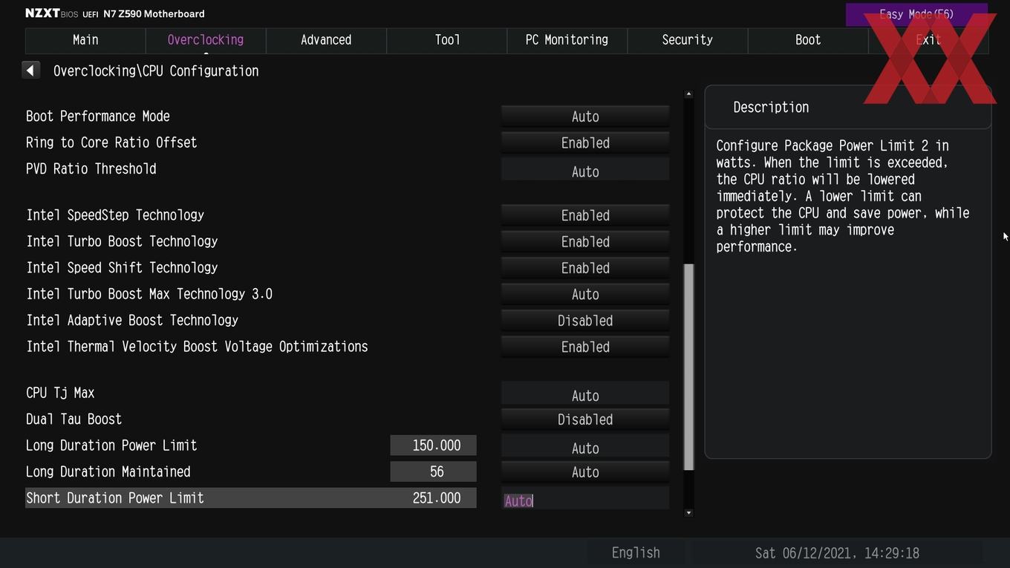Select the PVD Ratio Threshold label

[x=91, y=169]
